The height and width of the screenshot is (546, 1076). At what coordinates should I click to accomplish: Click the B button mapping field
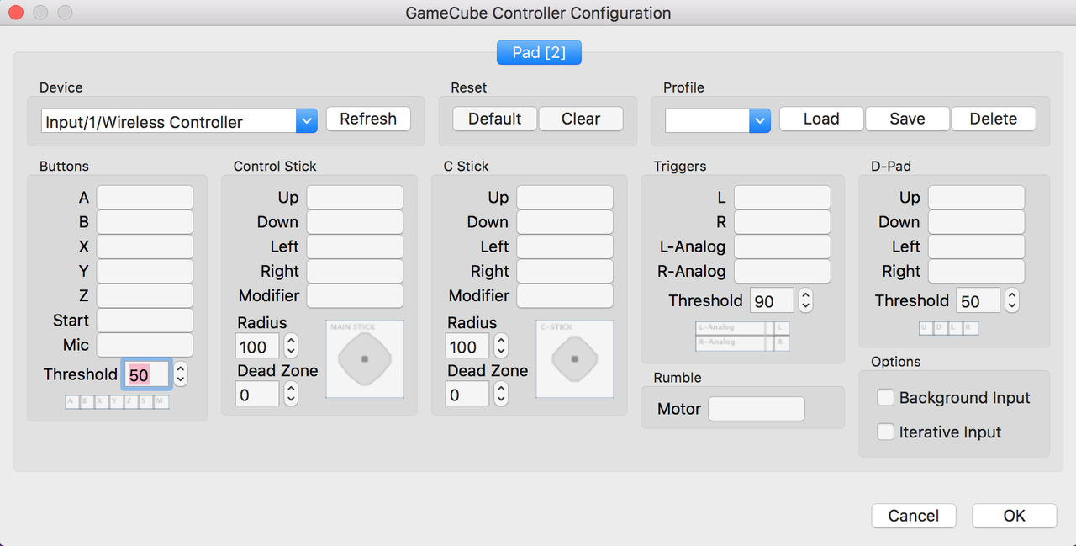pos(145,222)
